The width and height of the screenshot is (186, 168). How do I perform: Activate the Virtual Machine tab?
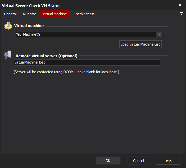pyautogui.click(x=55, y=14)
